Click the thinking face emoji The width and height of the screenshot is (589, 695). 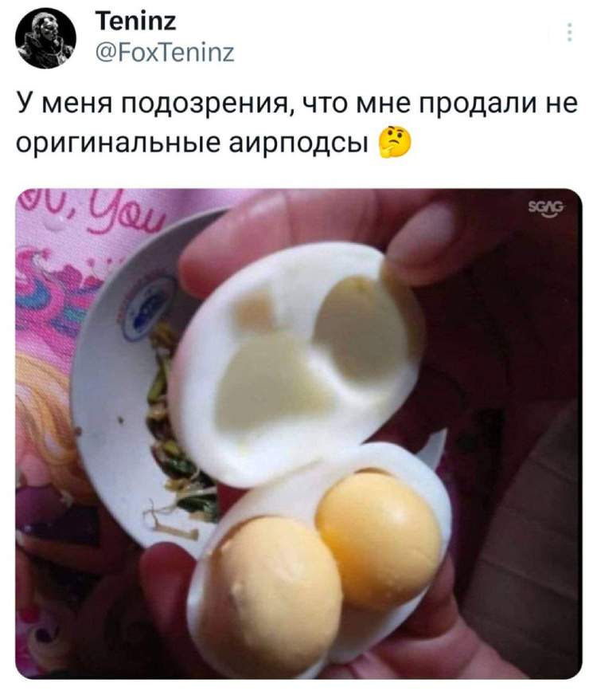point(395,142)
